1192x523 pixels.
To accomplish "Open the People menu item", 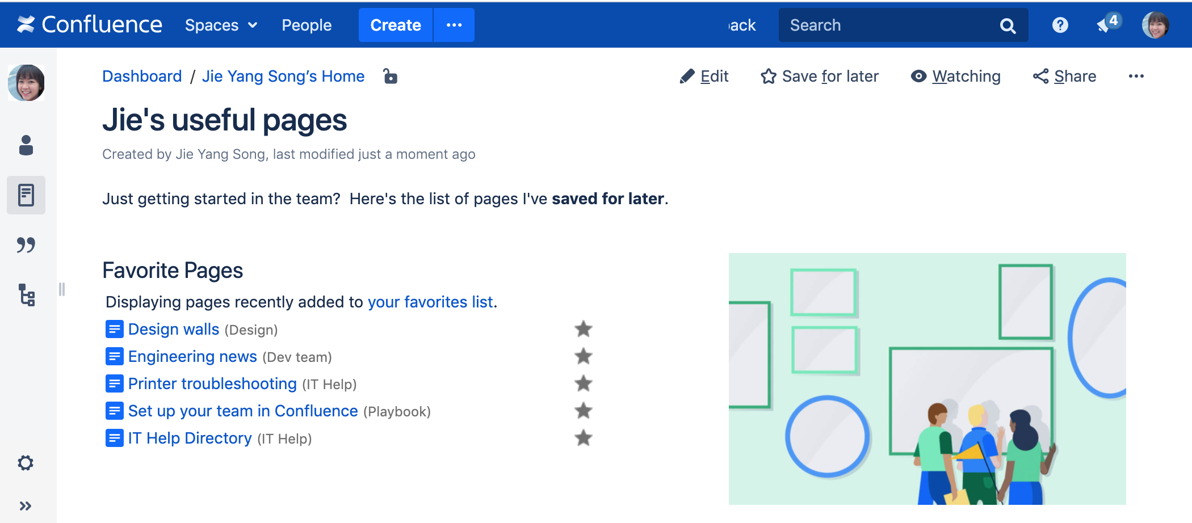I will [307, 25].
